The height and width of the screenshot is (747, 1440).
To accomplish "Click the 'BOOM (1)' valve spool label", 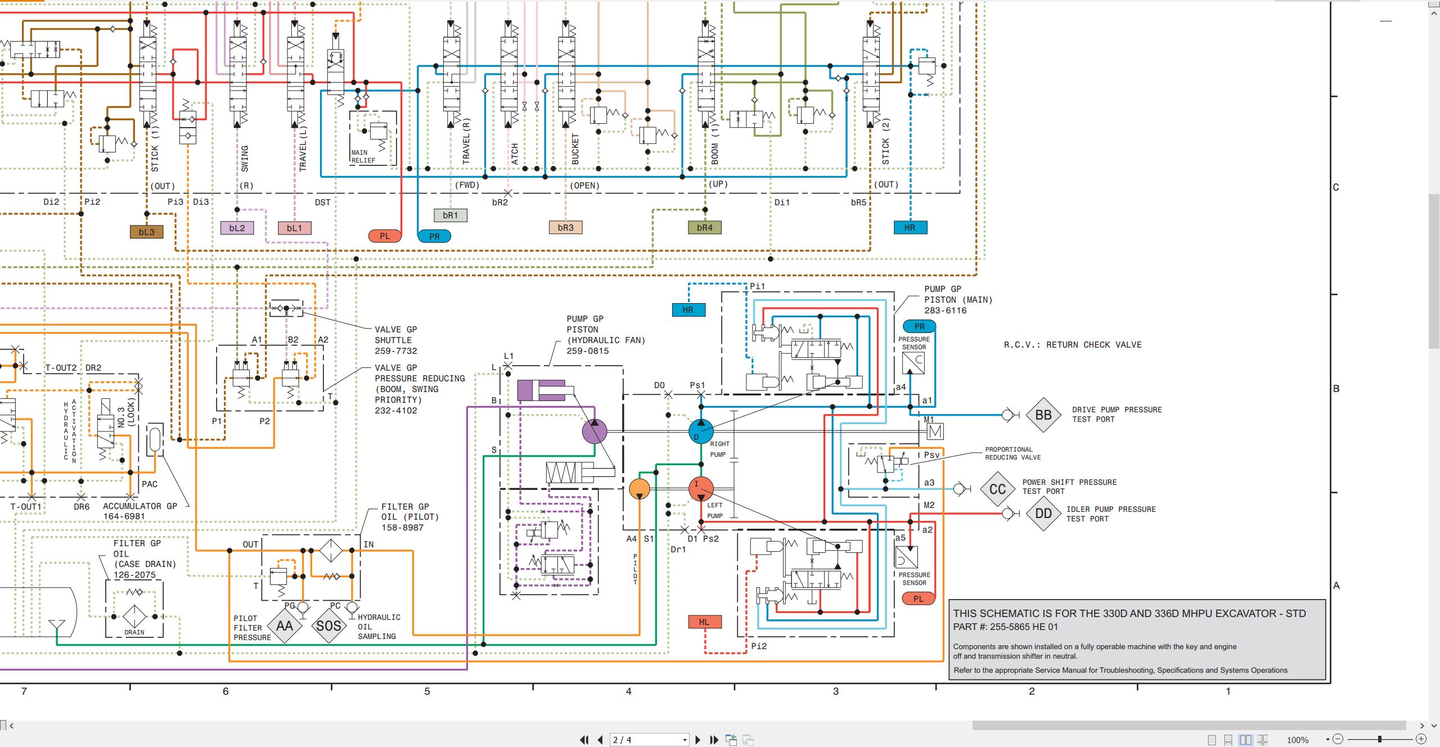I will tap(715, 145).
